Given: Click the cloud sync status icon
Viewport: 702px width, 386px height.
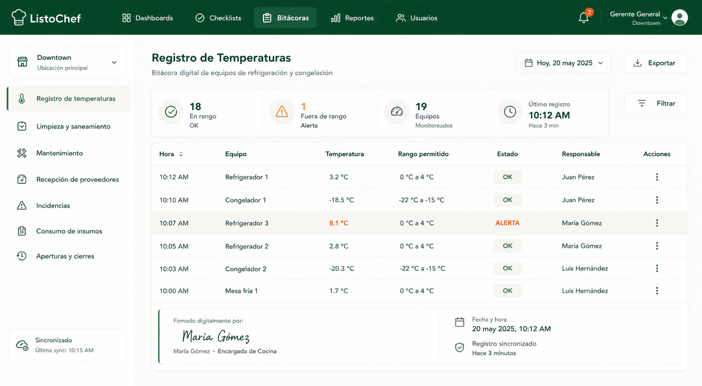Looking at the screenshot, I should (22, 345).
